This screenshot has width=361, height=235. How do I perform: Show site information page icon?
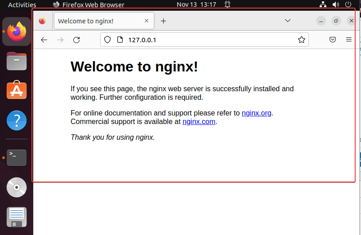[x=120, y=40]
